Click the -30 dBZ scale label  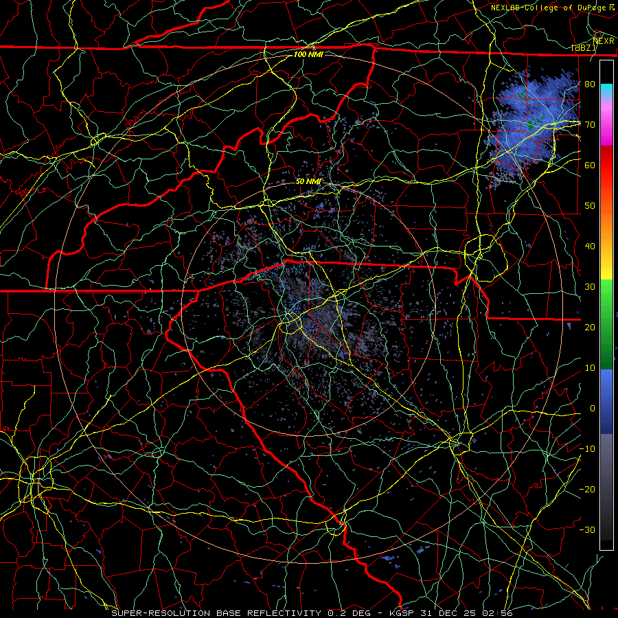[x=587, y=529]
